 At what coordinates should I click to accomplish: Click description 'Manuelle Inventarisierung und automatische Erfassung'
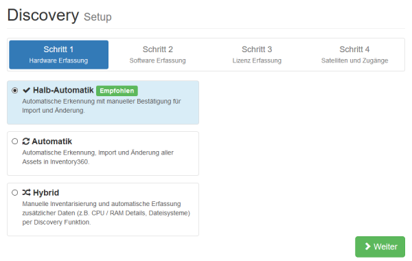tap(106, 213)
